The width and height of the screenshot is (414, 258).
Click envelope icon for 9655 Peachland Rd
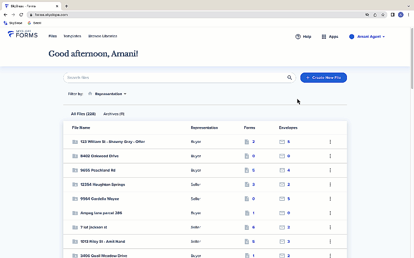coord(282,171)
